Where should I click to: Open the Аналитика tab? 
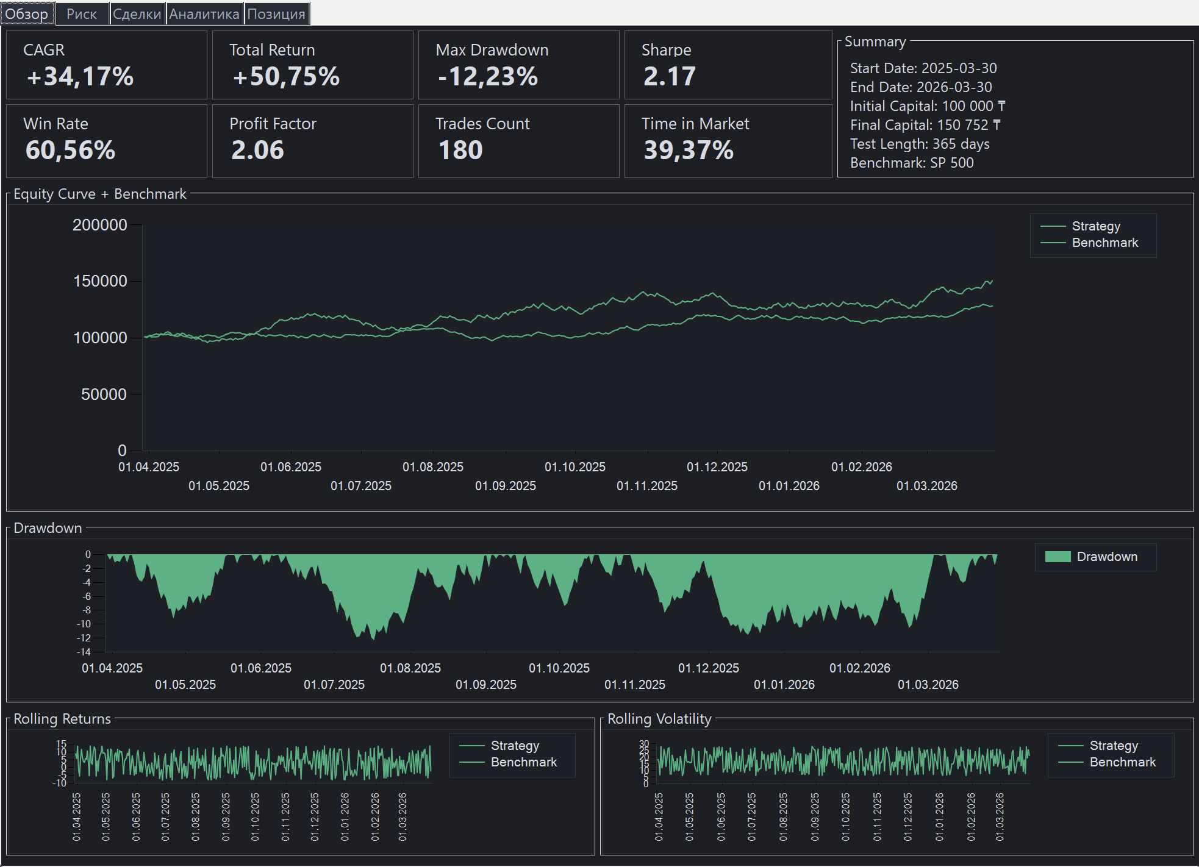point(204,14)
